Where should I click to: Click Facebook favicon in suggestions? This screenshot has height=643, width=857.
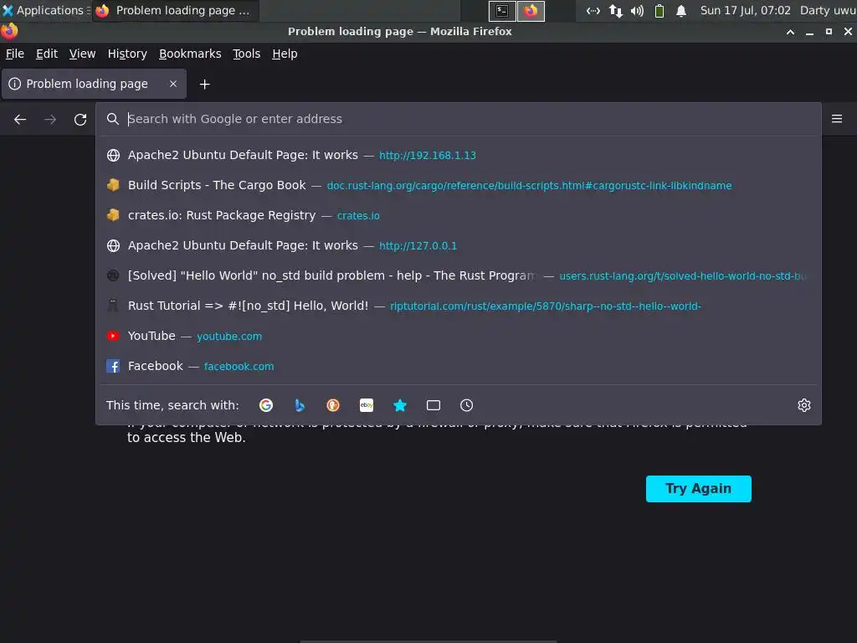(x=113, y=366)
